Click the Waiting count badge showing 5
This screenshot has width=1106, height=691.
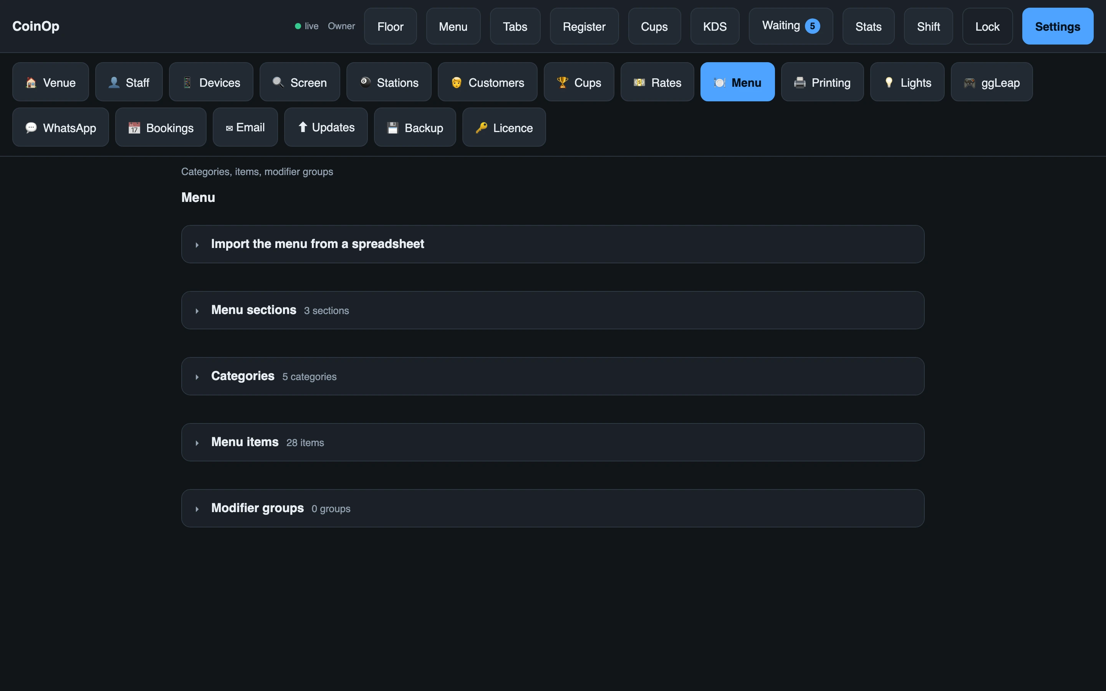click(812, 26)
